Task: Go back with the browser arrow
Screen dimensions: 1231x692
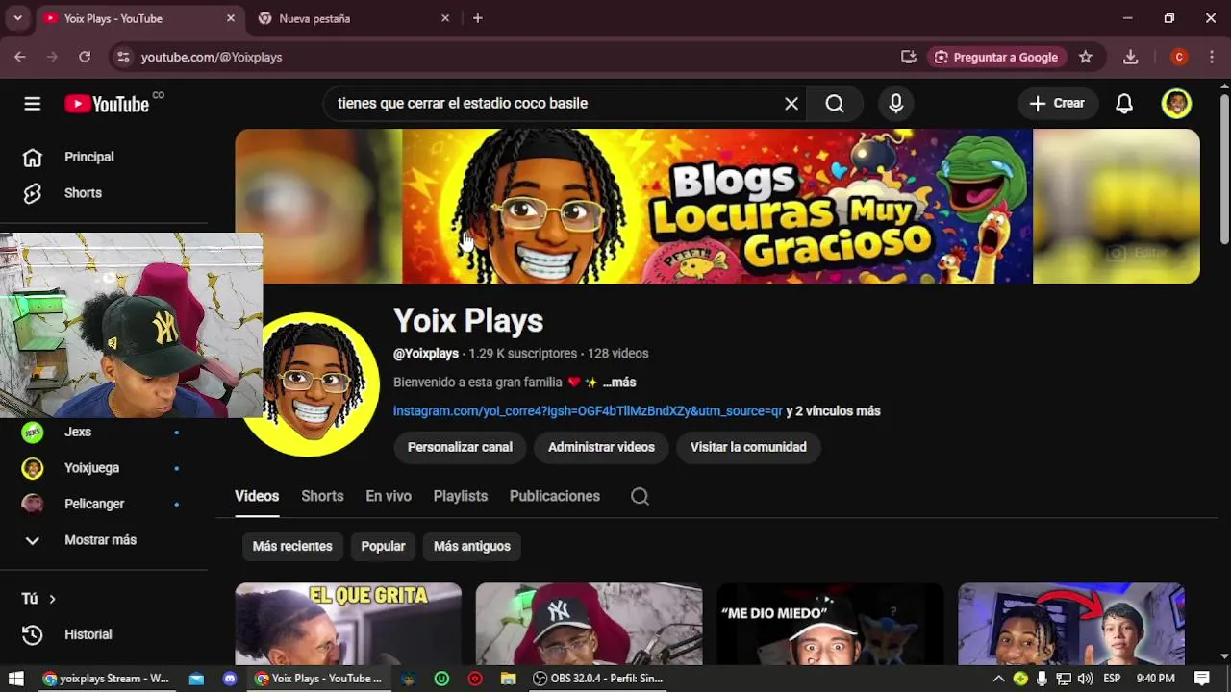Action: [x=20, y=57]
